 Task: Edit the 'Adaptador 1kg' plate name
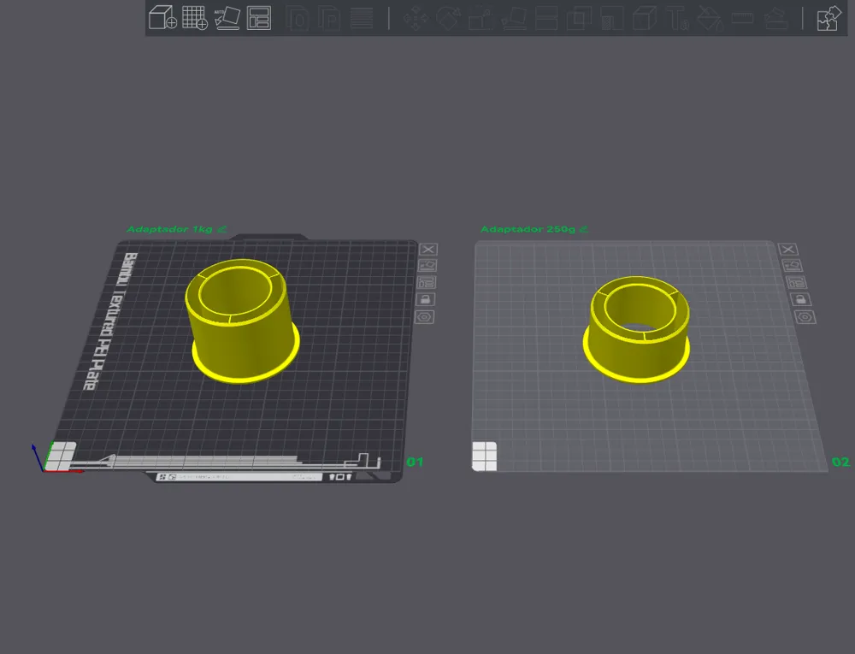click(x=222, y=229)
